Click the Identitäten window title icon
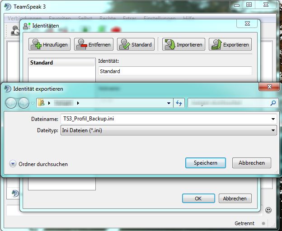 pyautogui.click(x=27, y=26)
